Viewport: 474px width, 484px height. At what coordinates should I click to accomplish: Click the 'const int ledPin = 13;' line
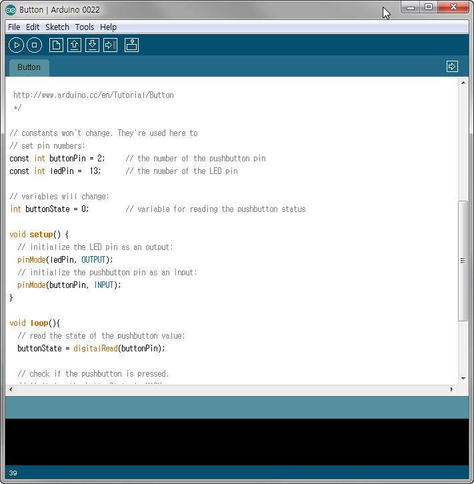click(x=55, y=171)
